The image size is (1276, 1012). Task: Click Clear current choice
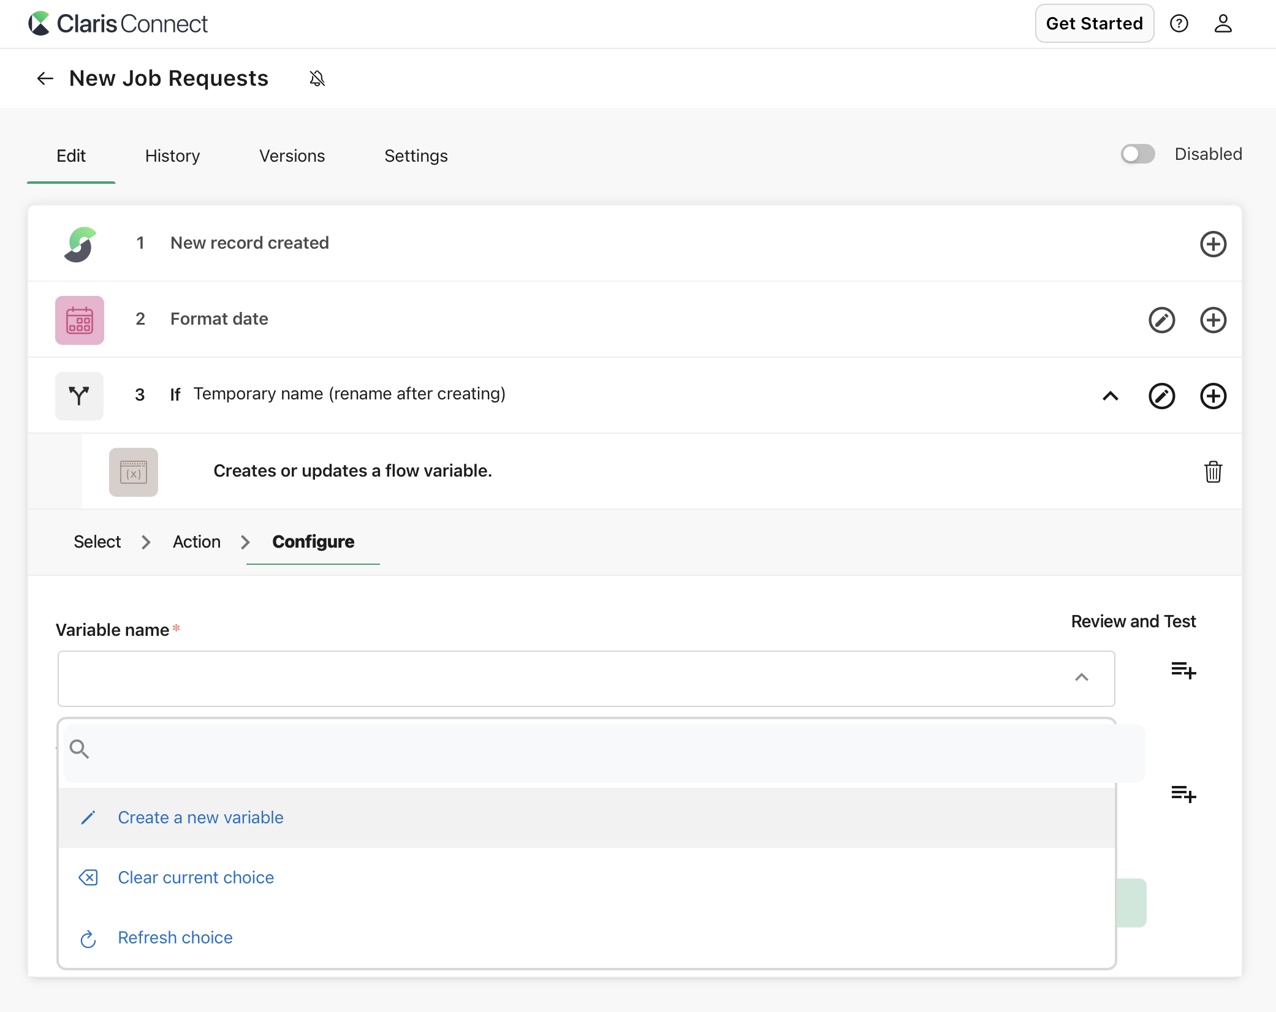click(196, 877)
